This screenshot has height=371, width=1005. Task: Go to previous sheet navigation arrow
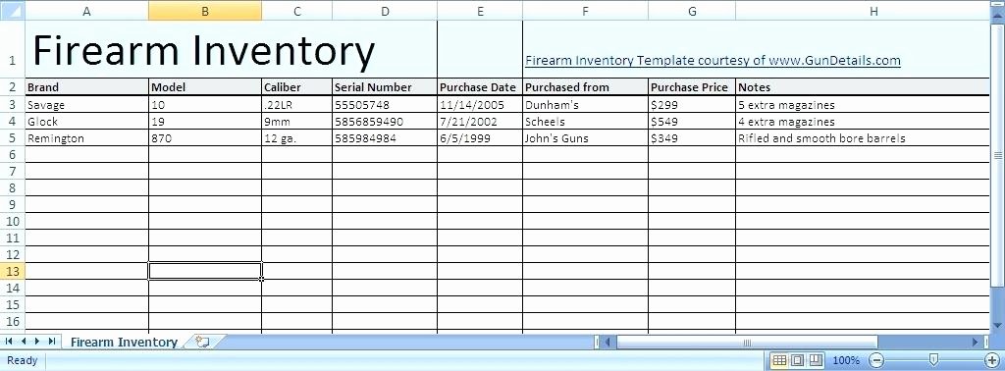tap(24, 342)
